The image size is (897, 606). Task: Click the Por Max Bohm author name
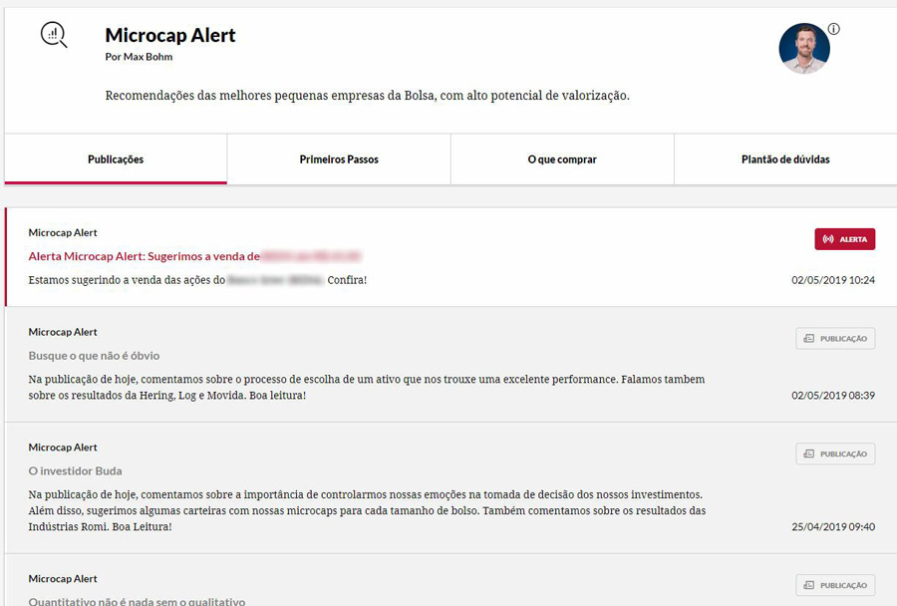click(x=139, y=57)
